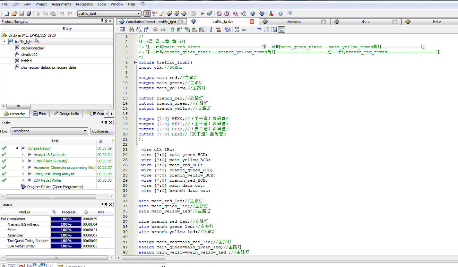Click the Insert Template scroll icon
458x267 pixels.
coord(219,30)
